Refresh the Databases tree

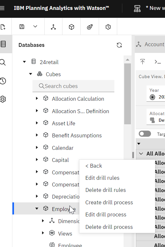119,45
